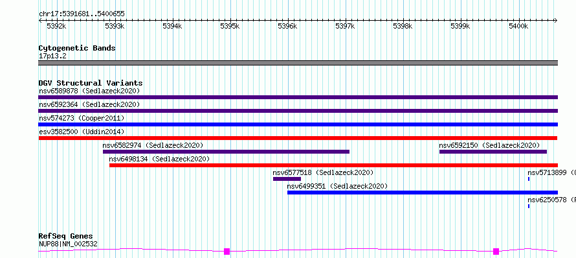The height and width of the screenshot is (258, 576).
Task: Select the nsv6592150 purple variant bar
Action: tap(493, 152)
